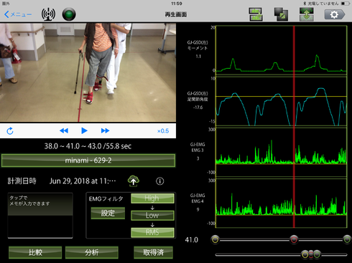The image size is (352, 263).
Task: Play the gait video
Action: (x=84, y=130)
